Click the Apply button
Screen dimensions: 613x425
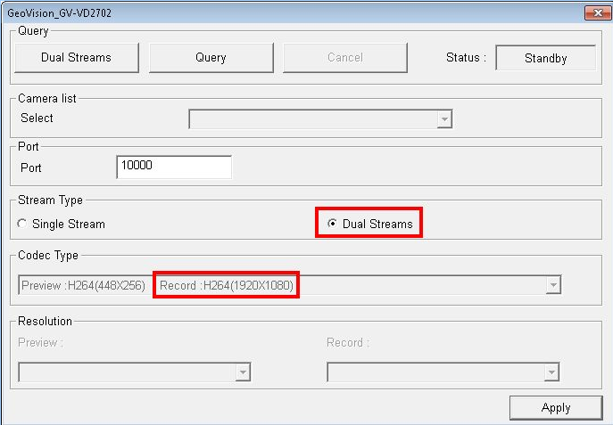coord(556,408)
